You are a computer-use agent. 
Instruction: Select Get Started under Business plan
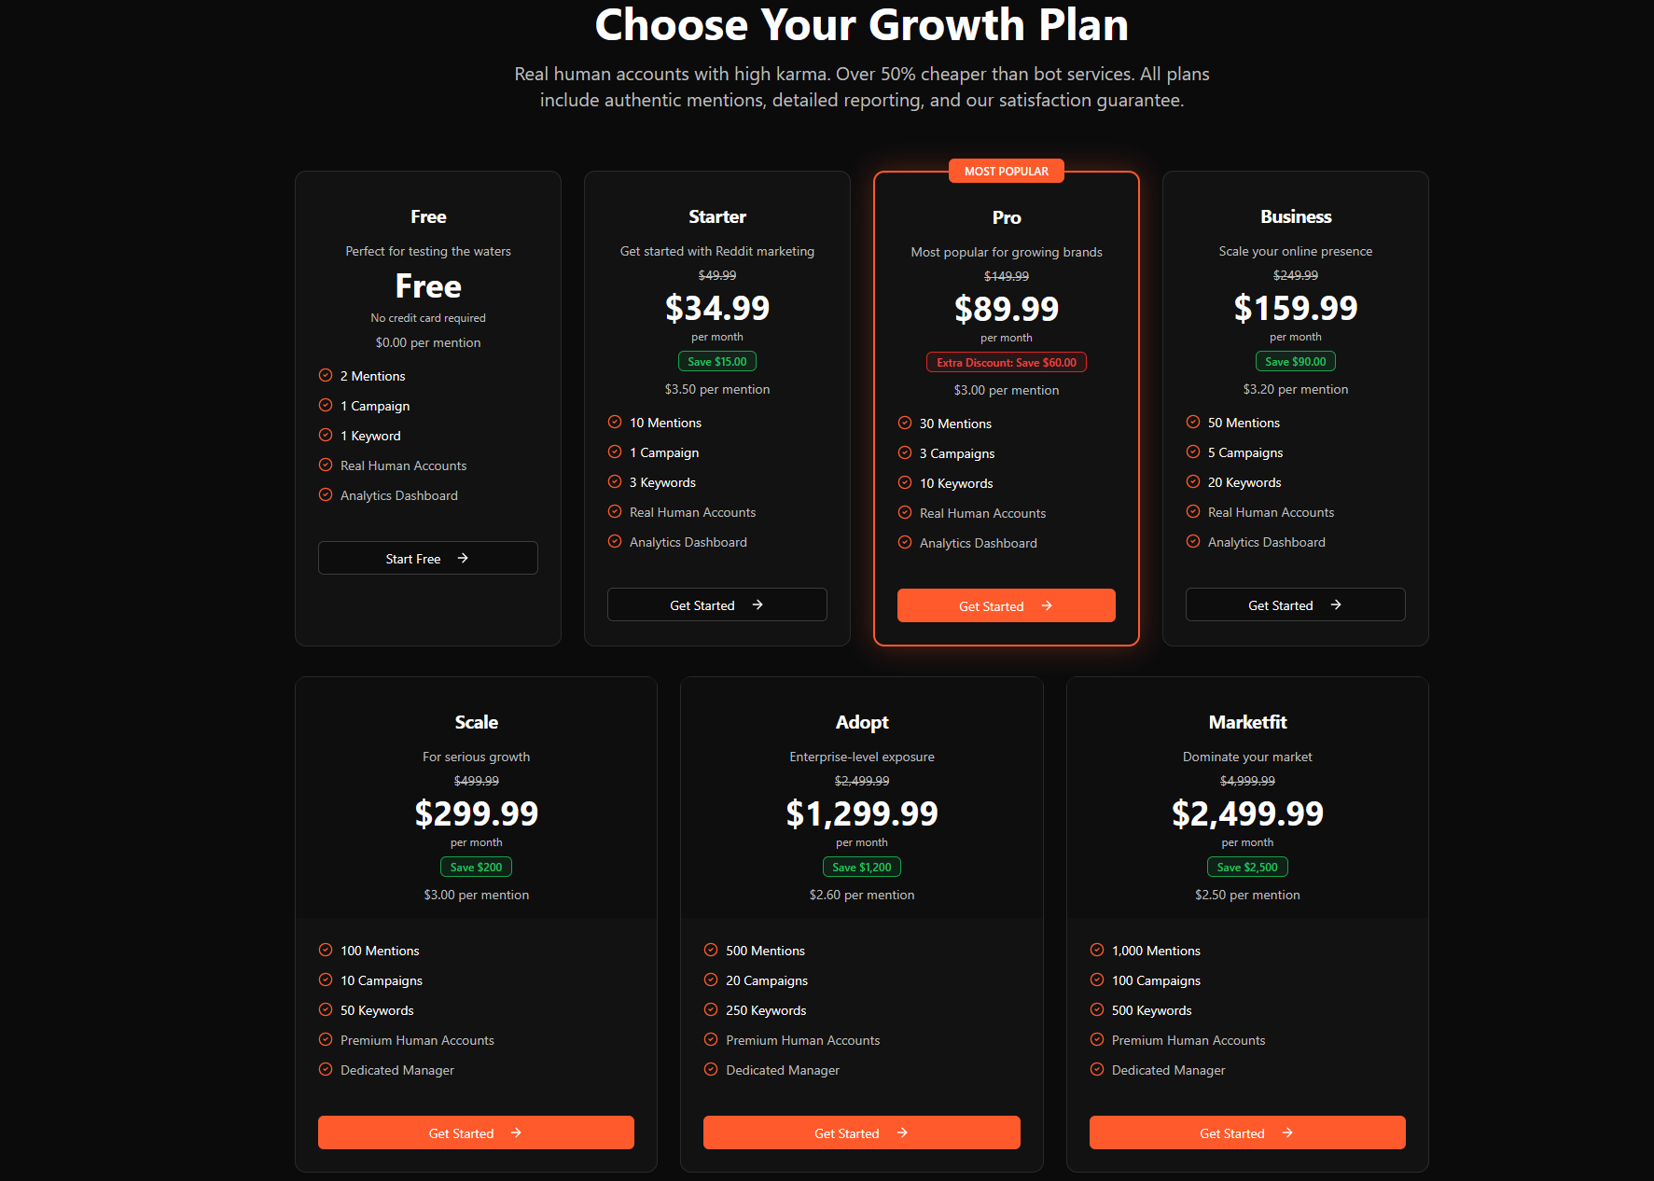(1295, 604)
